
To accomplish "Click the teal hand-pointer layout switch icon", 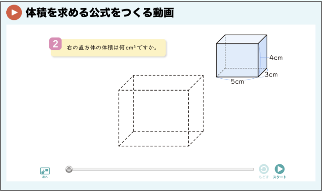I will click(x=45, y=171).
